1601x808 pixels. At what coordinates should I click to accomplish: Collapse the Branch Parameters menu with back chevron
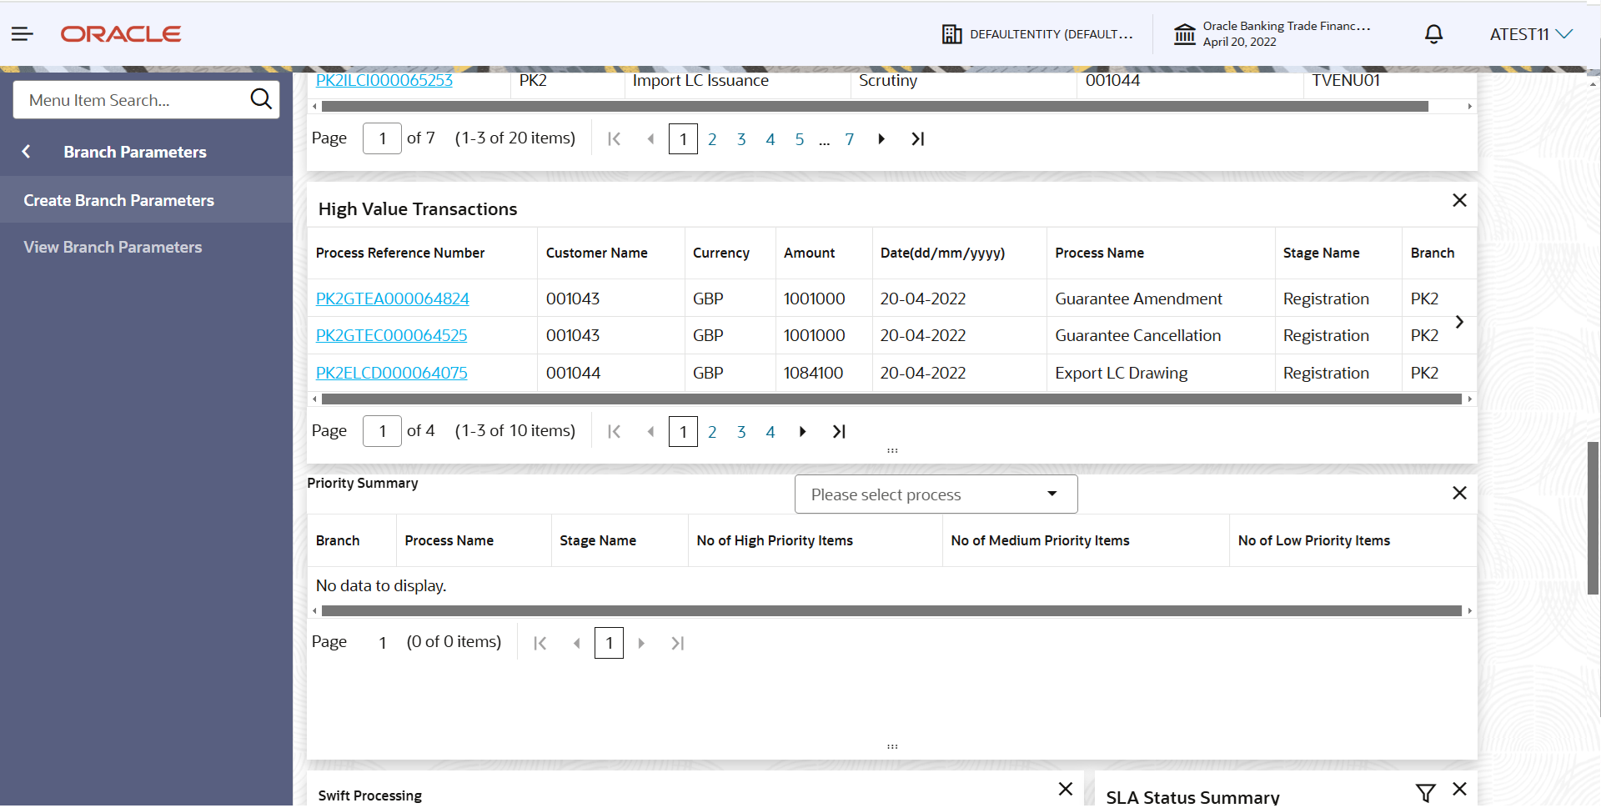26,151
